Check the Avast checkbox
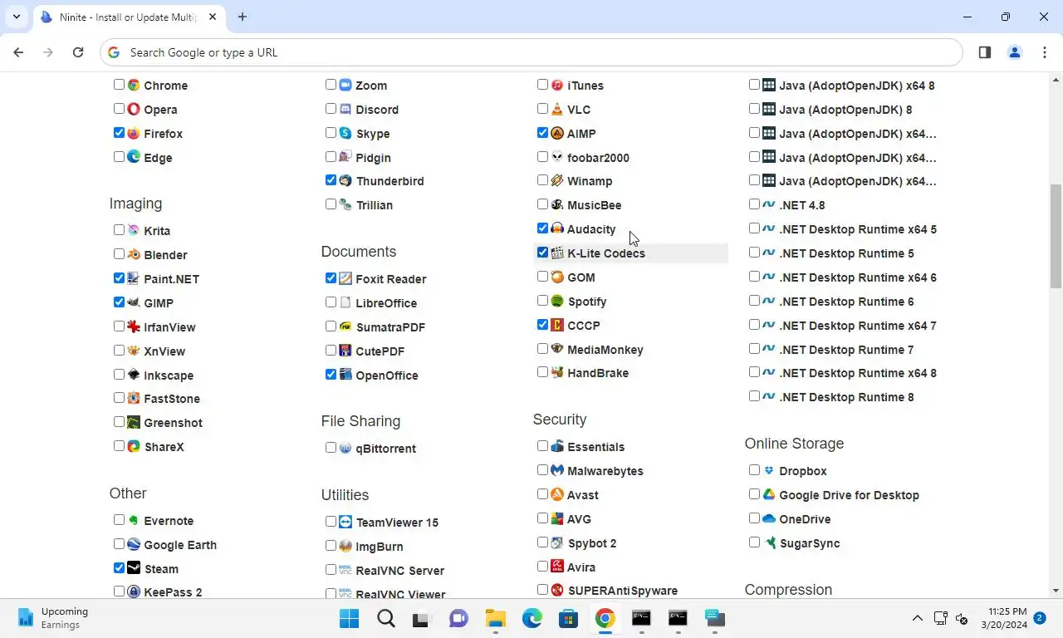1063x638 pixels. tap(542, 494)
